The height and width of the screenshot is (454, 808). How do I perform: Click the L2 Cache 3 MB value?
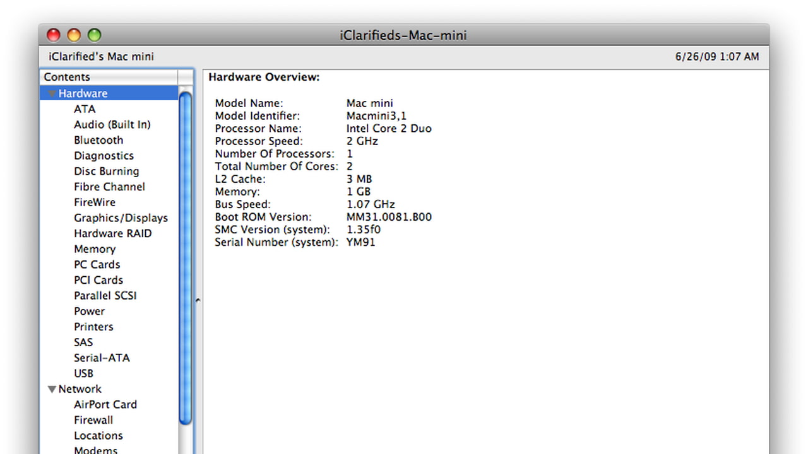359,179
